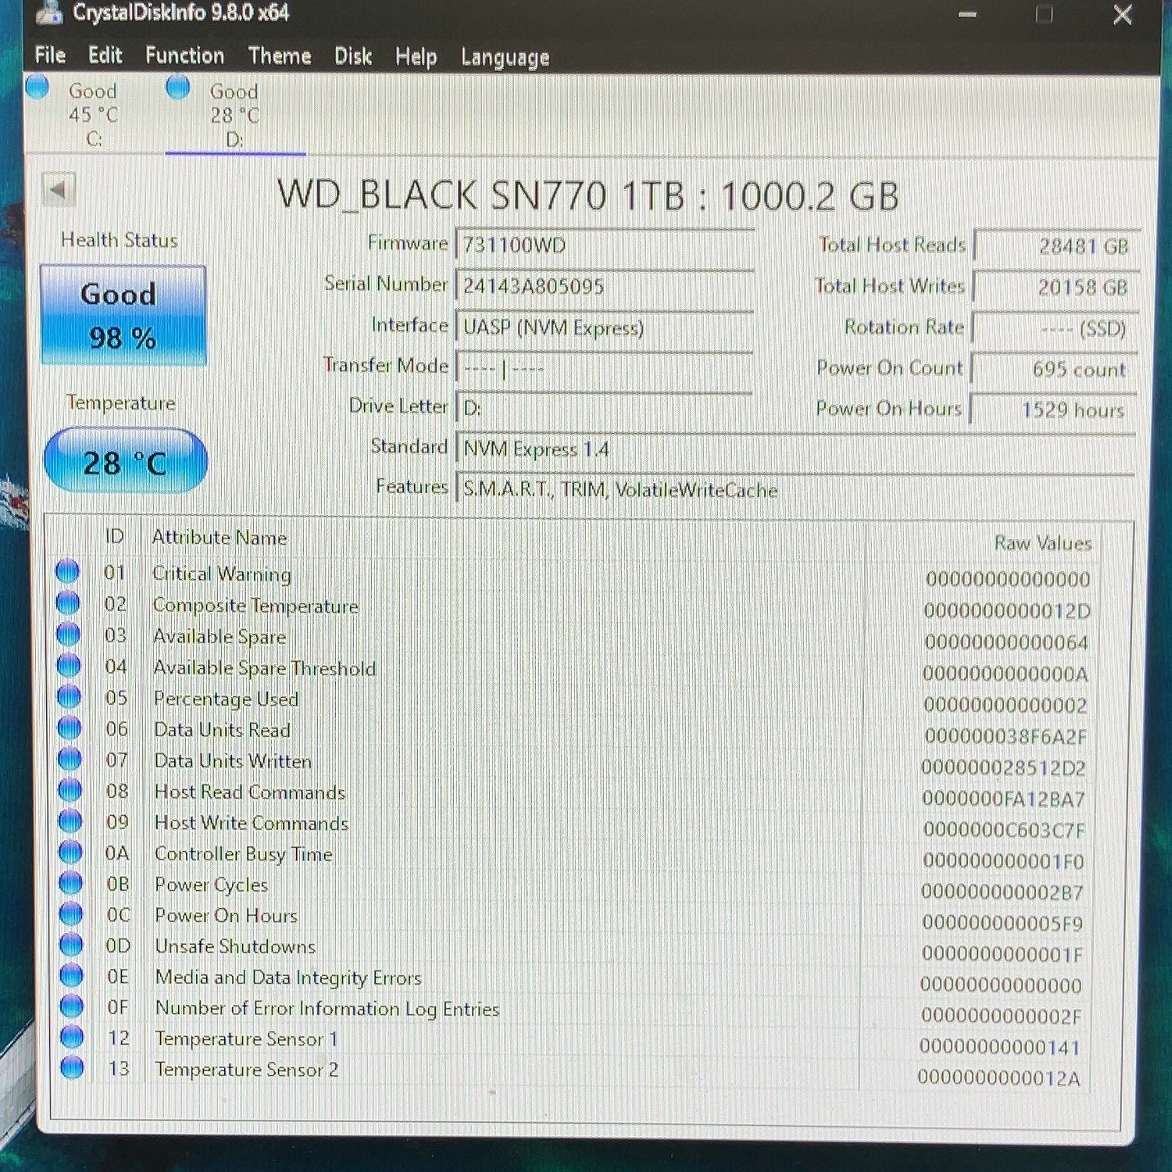1172x1172 pixels.
Task: Click the status orb of Power Cycles row
Action: click(x=71, y=883)
